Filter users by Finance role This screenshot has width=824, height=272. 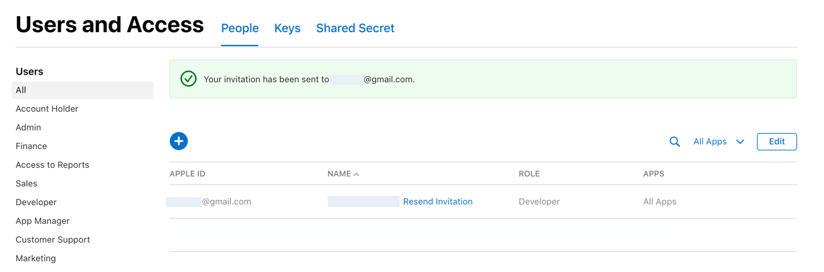tap(31, 146)
